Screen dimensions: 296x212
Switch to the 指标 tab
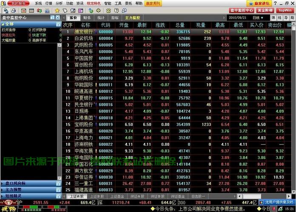click(115, 18)
